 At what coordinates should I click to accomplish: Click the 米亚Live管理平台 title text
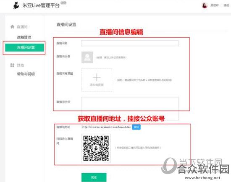click(41, 5)
